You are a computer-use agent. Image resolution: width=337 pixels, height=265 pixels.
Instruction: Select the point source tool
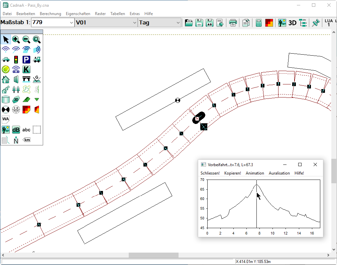(x=6, y=50)
